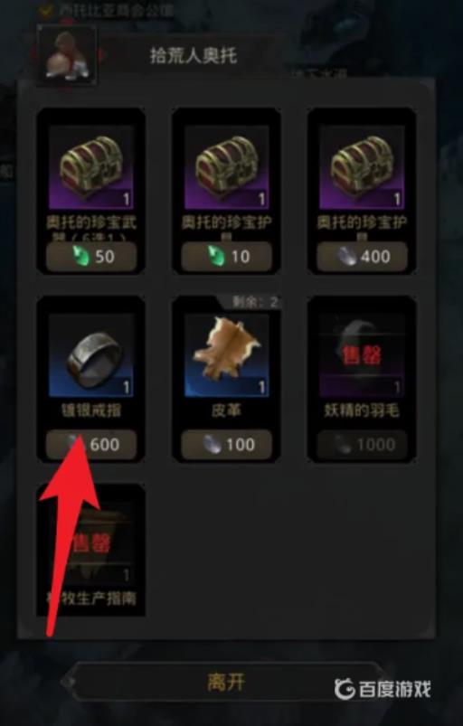Screen dimensions: 463x726
Task: Buy the chest for 10 green gems
Action: (226, 257)
